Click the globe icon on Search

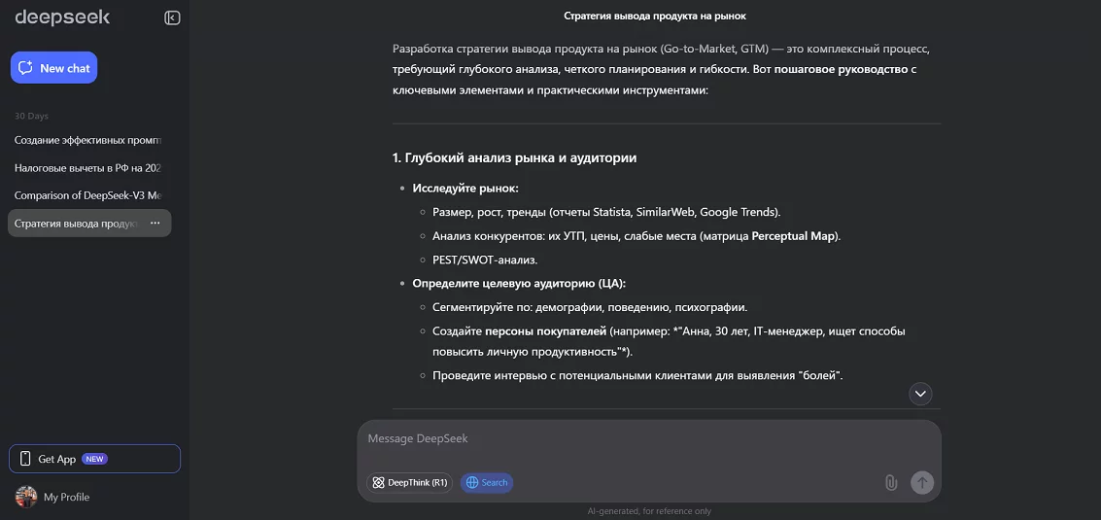472,483
